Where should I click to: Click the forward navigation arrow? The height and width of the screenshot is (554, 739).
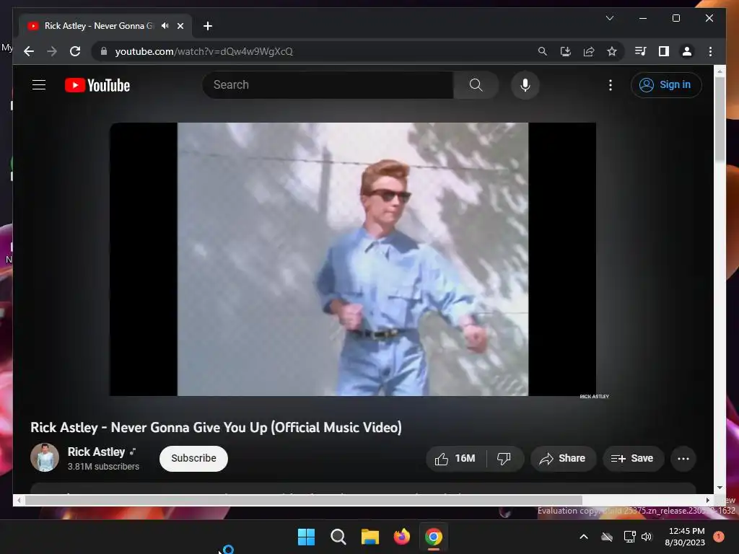coord(52,51)
